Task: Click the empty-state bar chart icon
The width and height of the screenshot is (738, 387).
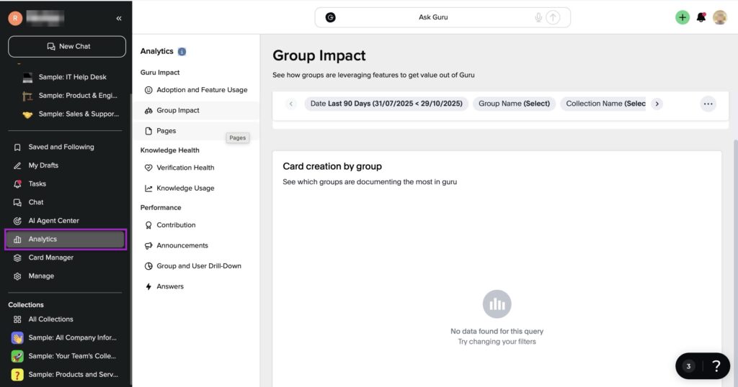Action: click(497, 304)
